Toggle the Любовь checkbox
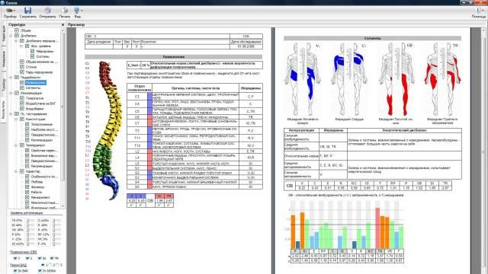The image size is (488, 274). pos(27,182)
